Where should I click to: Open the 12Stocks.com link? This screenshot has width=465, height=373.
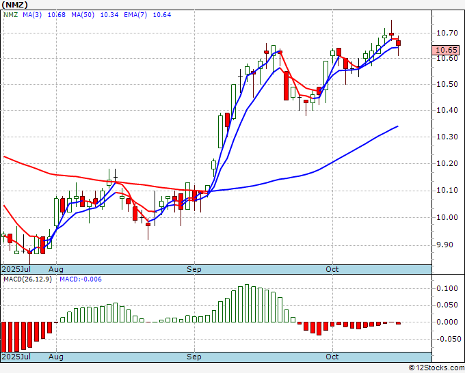pyautogui.click(x=436, y=368)
